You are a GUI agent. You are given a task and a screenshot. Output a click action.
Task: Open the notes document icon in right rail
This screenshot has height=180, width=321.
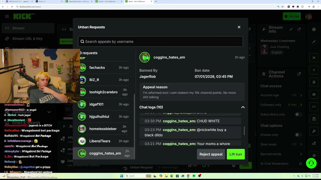[314, 82]
